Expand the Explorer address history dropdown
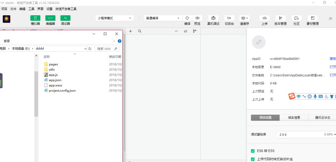Viewport: 336px width, 162px height. point(86,49)
